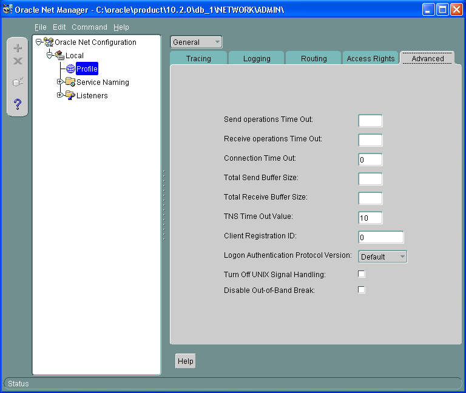Click the Status bar text

[18, 383]
